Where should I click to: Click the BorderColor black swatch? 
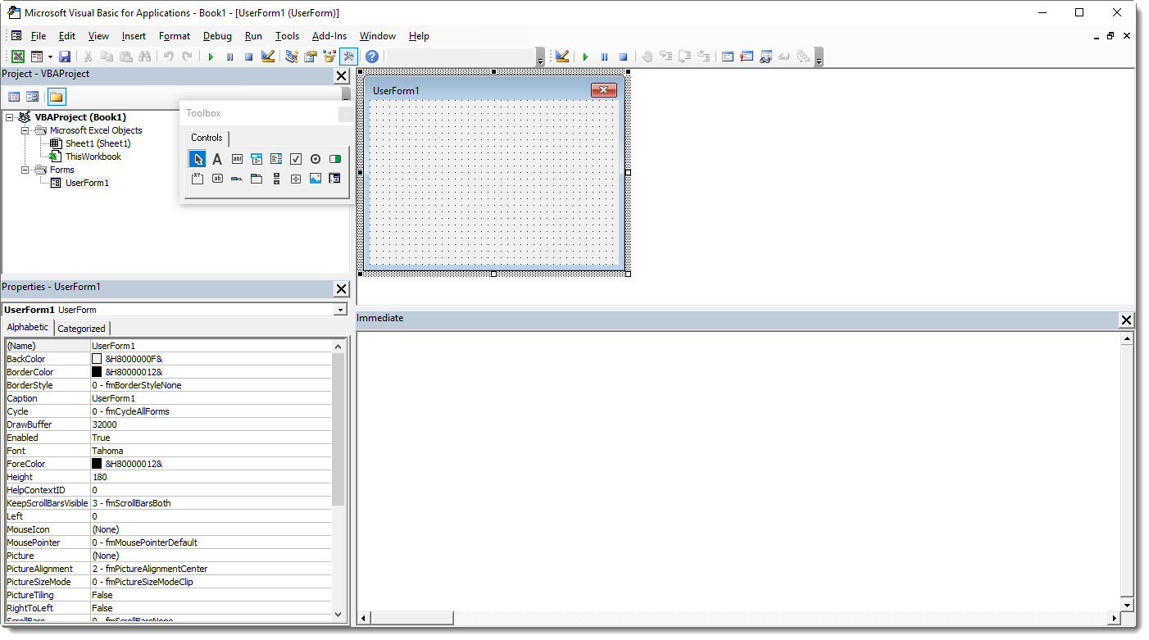pyautogui.click(x=97, y=372)
